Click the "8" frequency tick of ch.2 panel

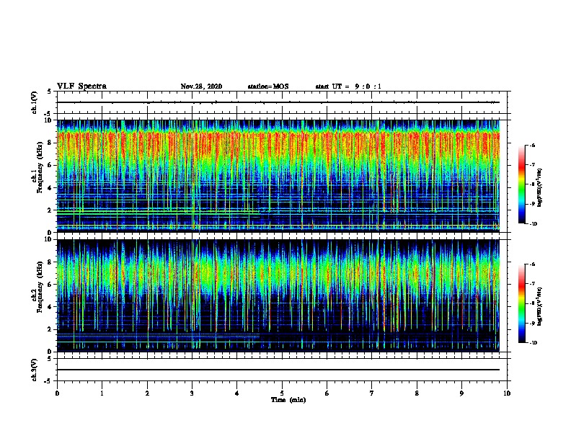(50, 262)
